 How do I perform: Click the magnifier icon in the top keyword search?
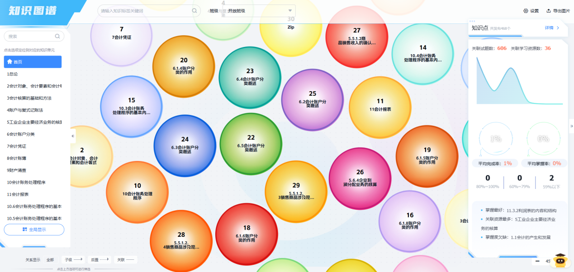pos(194,10)
